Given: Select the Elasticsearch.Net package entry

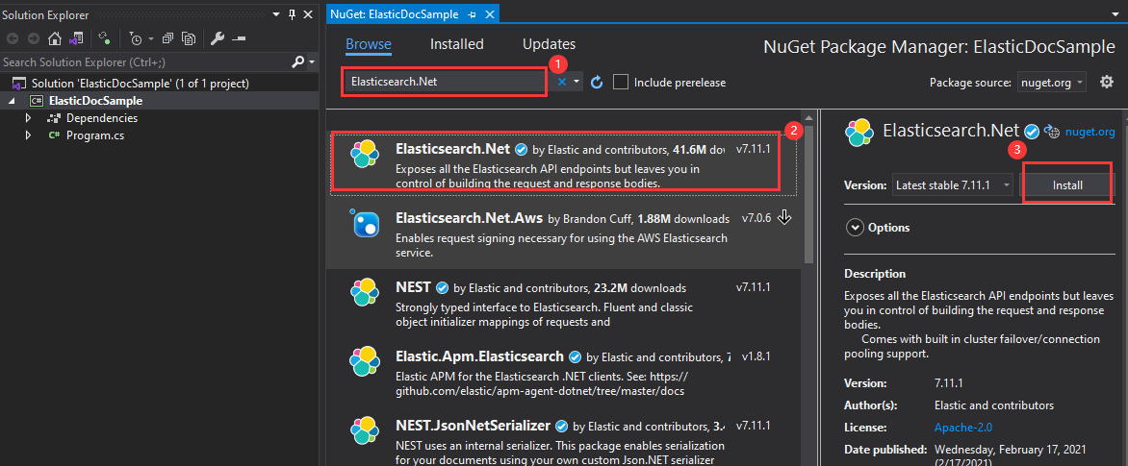Looking at the screenshot, I should coord(563,163).
